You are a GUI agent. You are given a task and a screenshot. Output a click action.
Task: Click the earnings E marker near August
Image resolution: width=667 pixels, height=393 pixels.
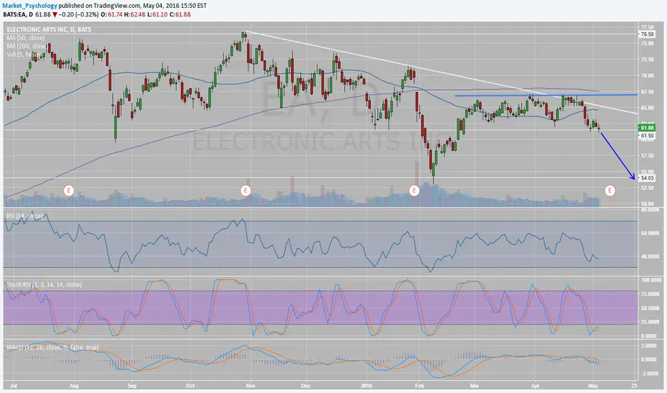[69, 190]
